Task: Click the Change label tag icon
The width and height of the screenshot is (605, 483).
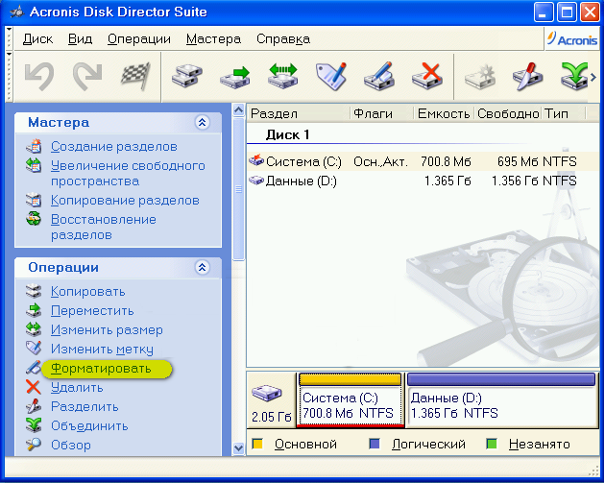Action: click(331, 77)
